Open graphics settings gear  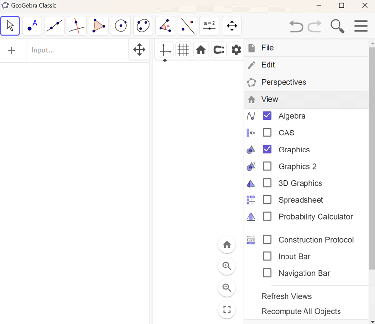coord(236,50)
